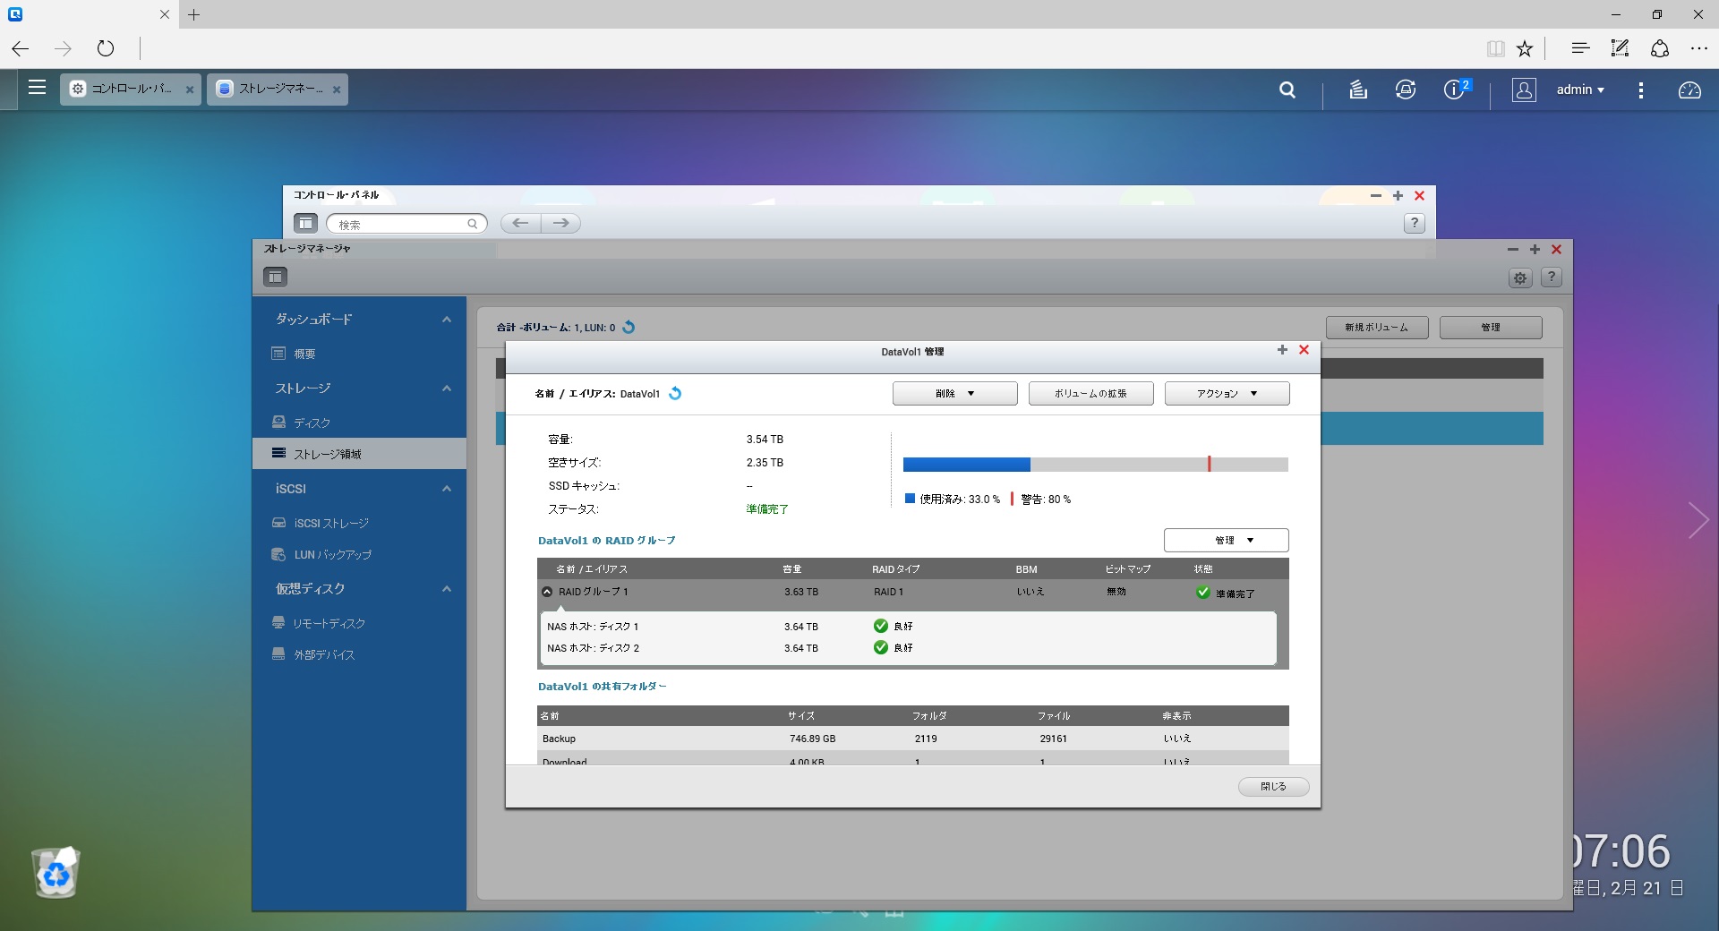Open event notifications info icon
The image size is (1719, 931).
[x=1454, y=90]
